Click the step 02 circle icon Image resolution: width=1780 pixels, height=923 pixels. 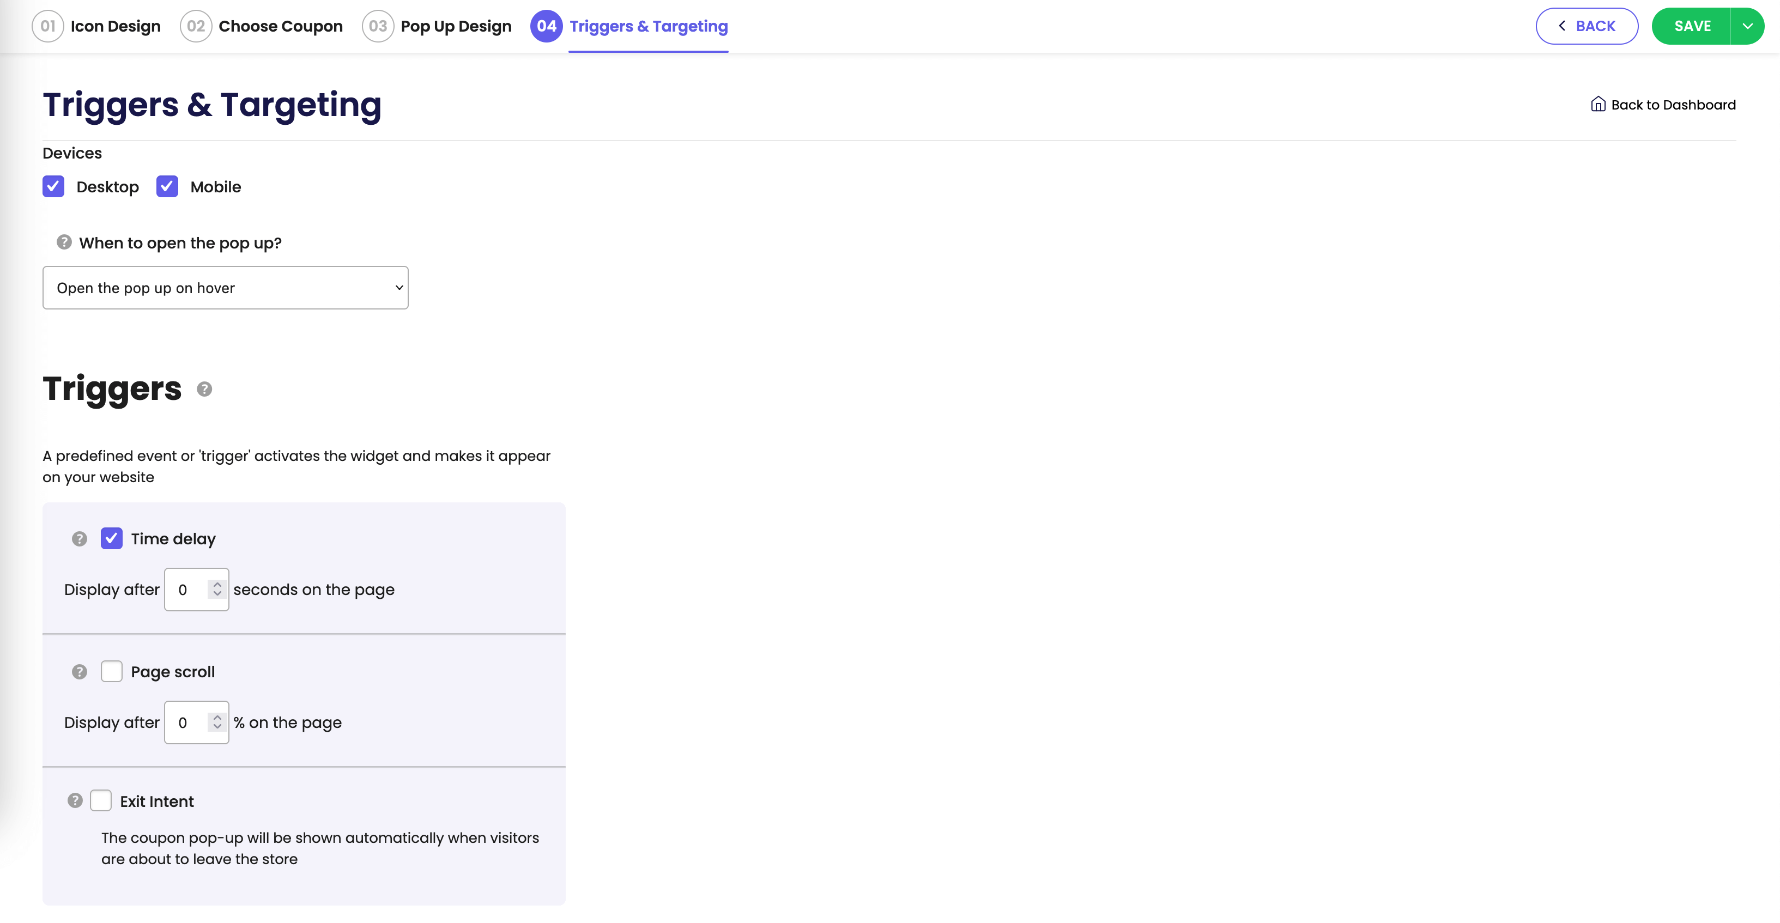point(196,26)
